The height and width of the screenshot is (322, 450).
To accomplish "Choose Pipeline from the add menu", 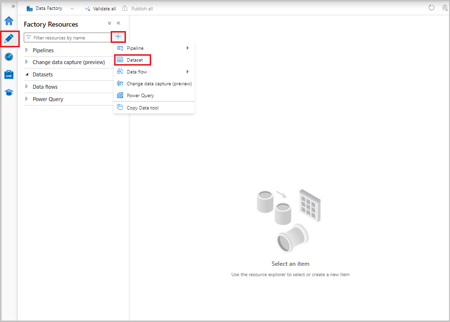I will point(154,48).
